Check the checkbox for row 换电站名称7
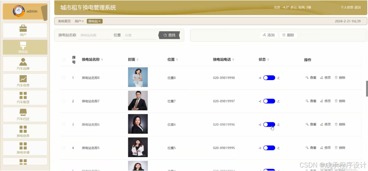Image resolution: width=368 pixels, height=171 pixels. point(64,101)
